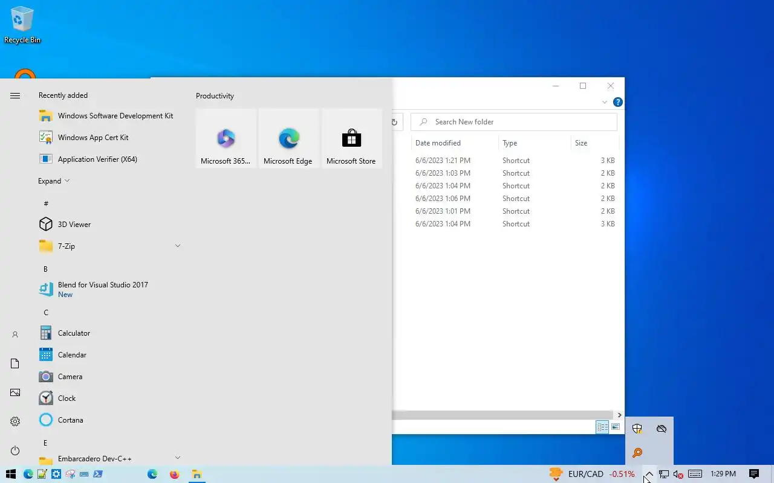Expand the 7-Zip folder
Image resolution: width=774 pixels, height=483 pixels.
tap(178, 246)
